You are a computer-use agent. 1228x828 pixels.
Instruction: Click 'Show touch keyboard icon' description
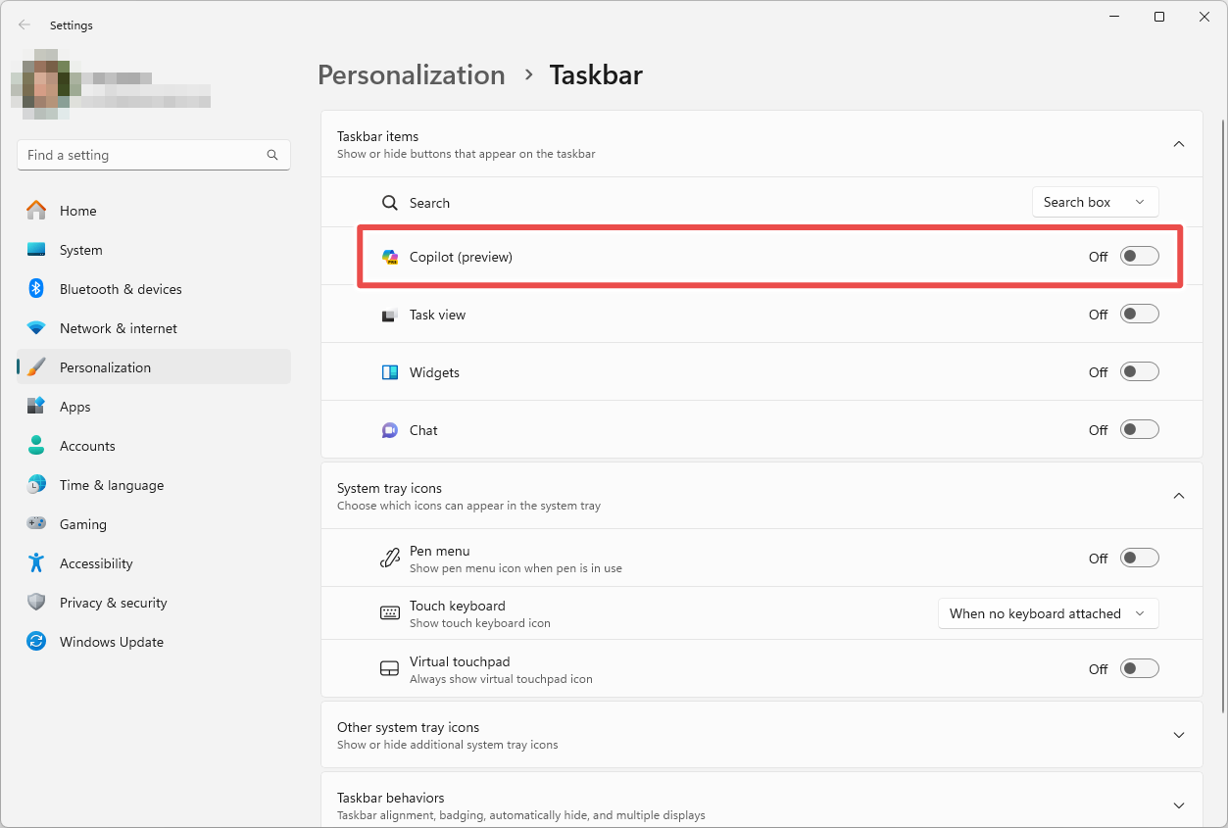pyautogui.click(x=480, y=623)
